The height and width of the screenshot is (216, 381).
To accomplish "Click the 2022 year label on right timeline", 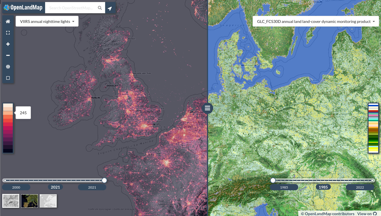I will 360,187.
